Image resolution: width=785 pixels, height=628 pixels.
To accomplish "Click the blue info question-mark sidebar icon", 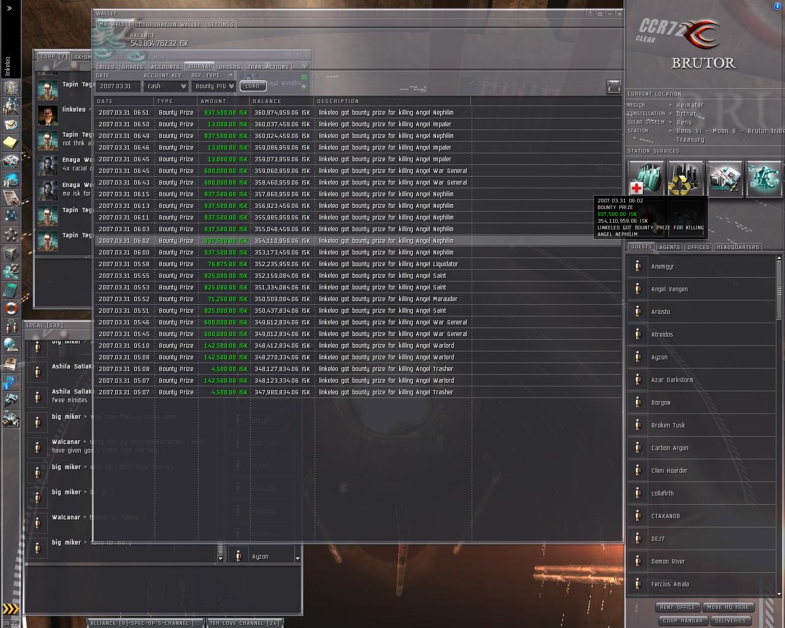I will pos(10,383).
